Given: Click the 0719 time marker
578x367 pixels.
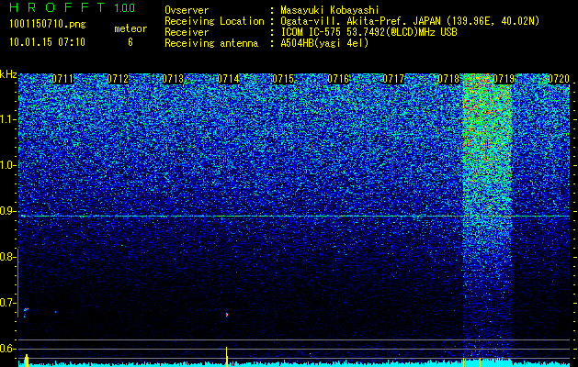Looking at the screenshot, I should coord(504,79).
